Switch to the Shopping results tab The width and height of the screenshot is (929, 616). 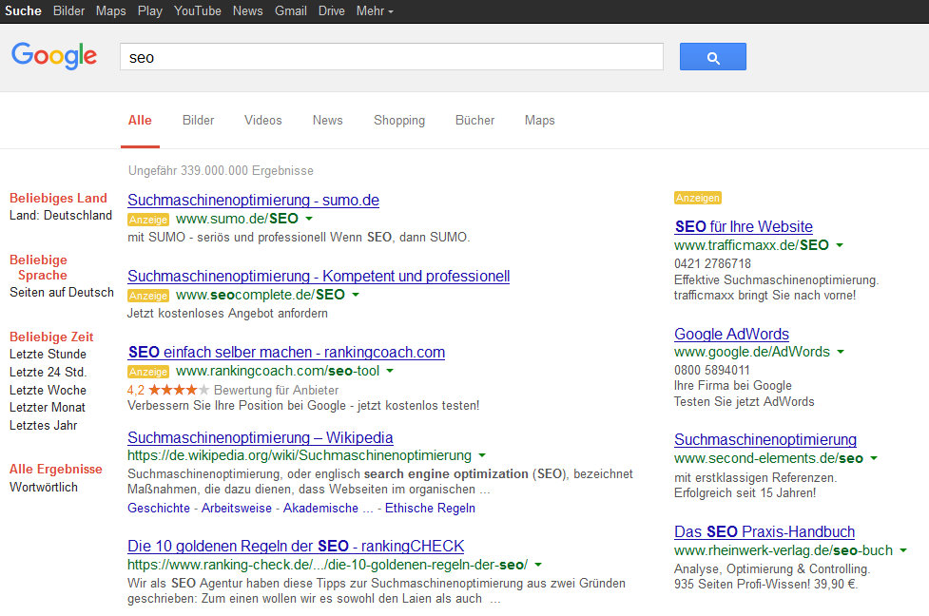[x=399, y=120]
